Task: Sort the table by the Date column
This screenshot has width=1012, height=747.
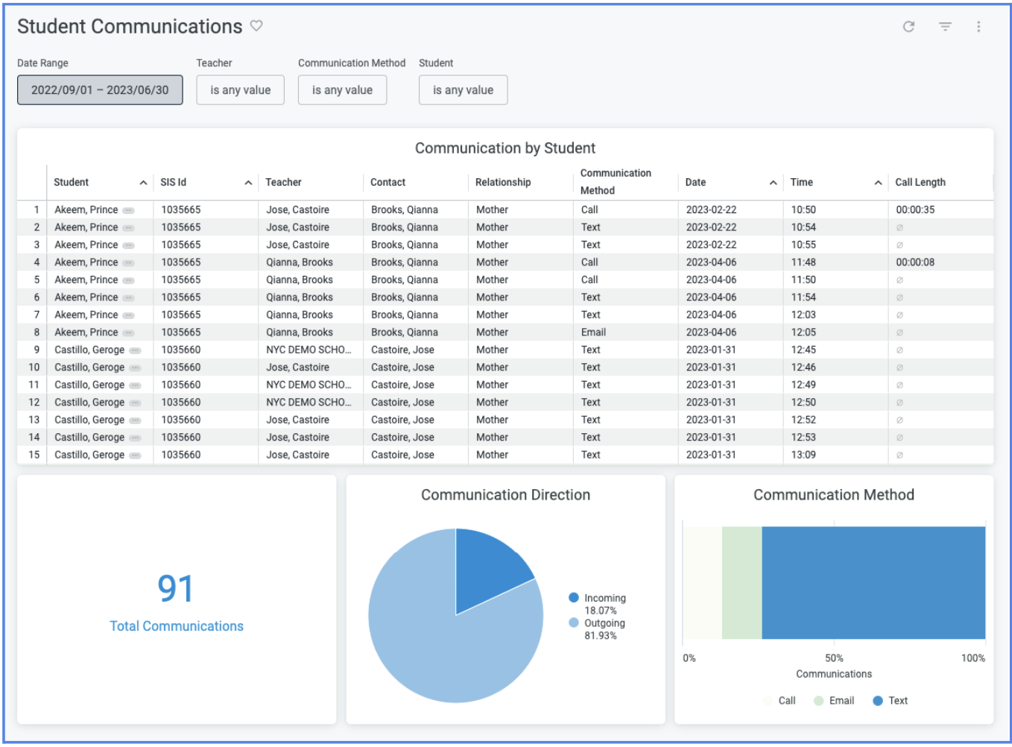Action: (695, 183)
